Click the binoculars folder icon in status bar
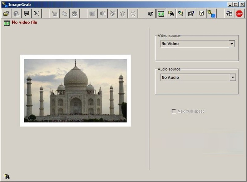Viewport: 247px width, 182px height. pyautogui.click(x=6, y=176)
